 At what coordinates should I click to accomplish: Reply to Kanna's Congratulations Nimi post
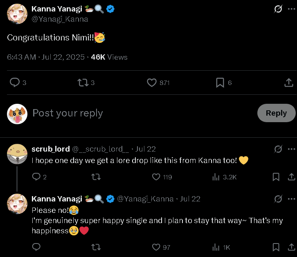[15, 83]
